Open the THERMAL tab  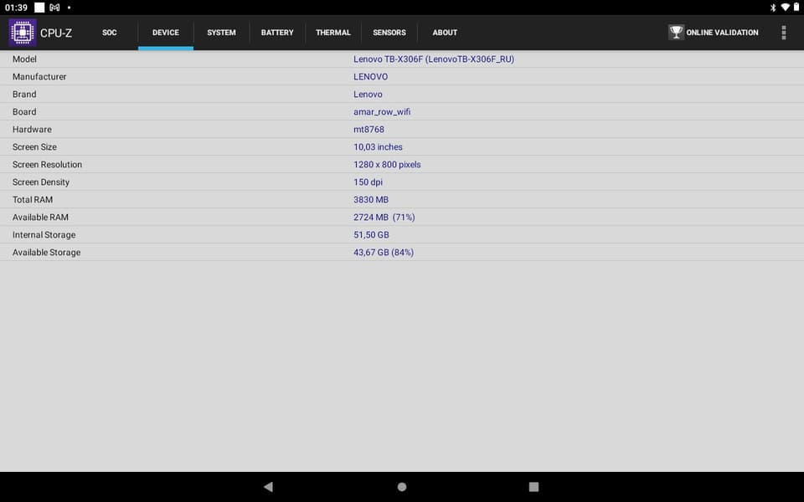click(333, 33)
